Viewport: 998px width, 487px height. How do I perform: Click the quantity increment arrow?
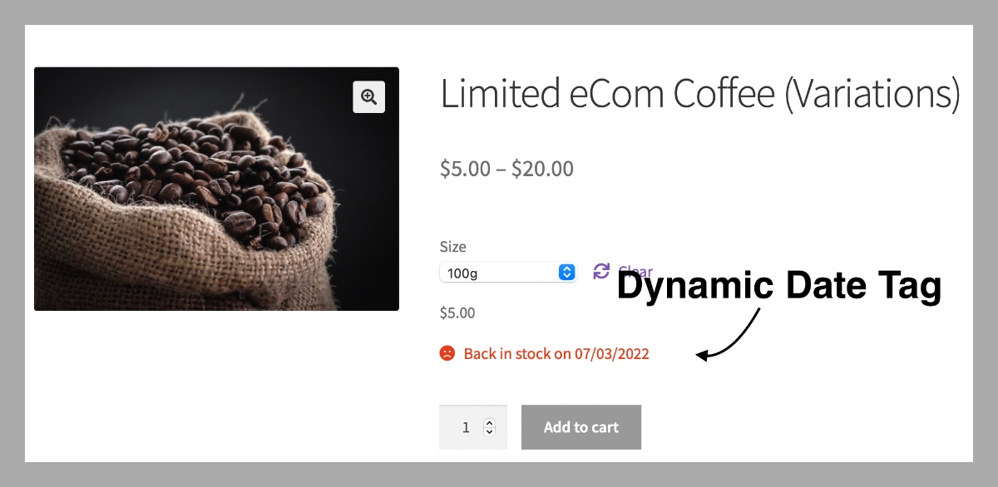click(491, 421)
